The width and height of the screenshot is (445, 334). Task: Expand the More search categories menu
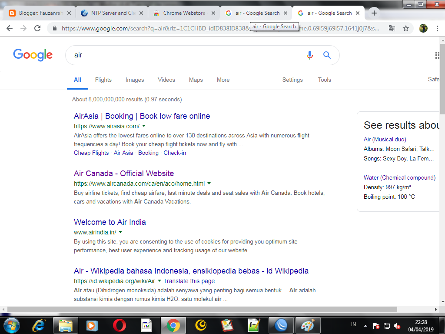click(223, 80)
